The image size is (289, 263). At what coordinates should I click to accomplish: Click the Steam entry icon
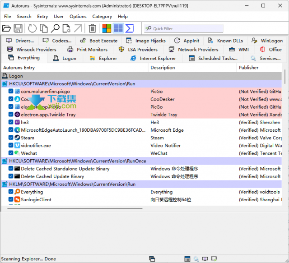pos(17,138)
